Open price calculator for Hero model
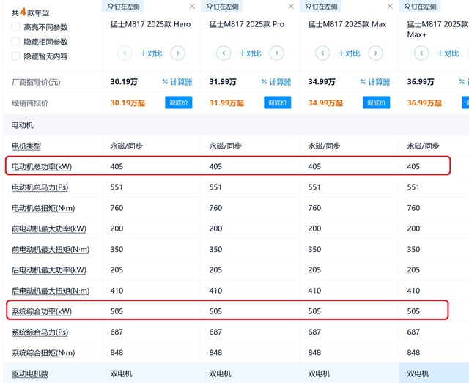Viewport: 469px width, 383px height. 177,82
